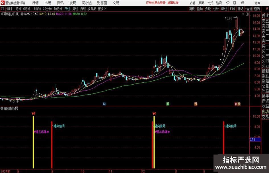Switch to 分时 chart period
This screenshot has width=269, height=173.
tap(9, 9)
